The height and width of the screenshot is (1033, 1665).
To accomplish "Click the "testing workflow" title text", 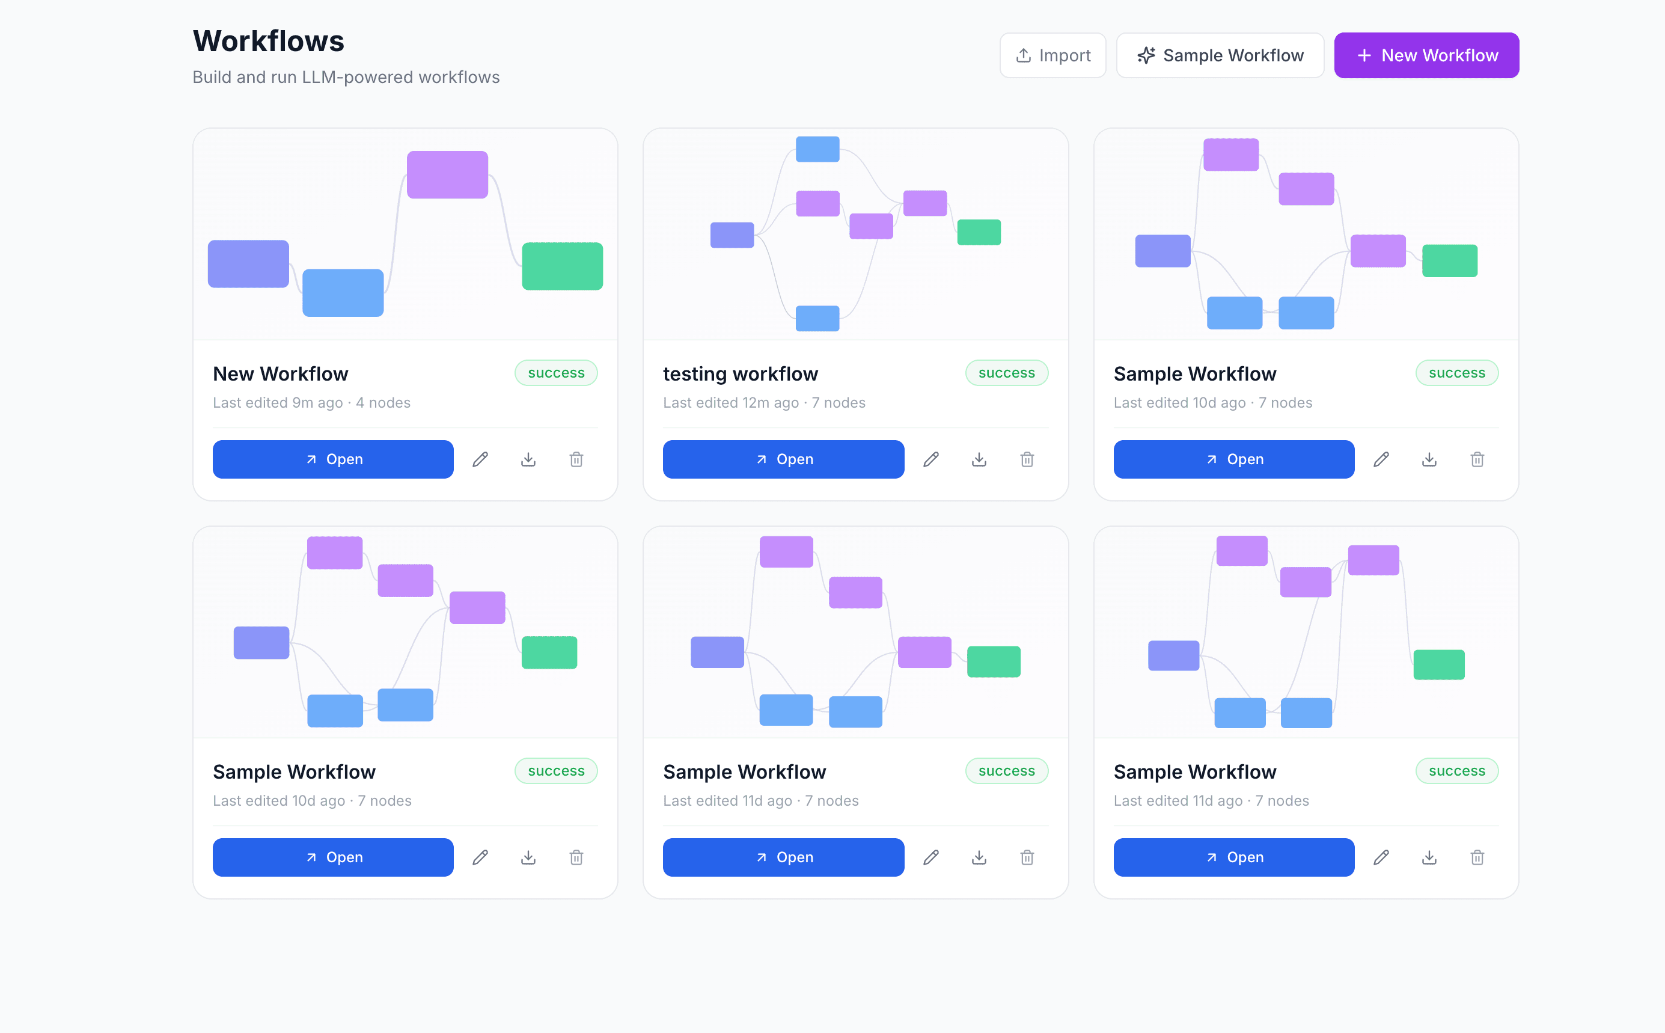I will [741, 374].
